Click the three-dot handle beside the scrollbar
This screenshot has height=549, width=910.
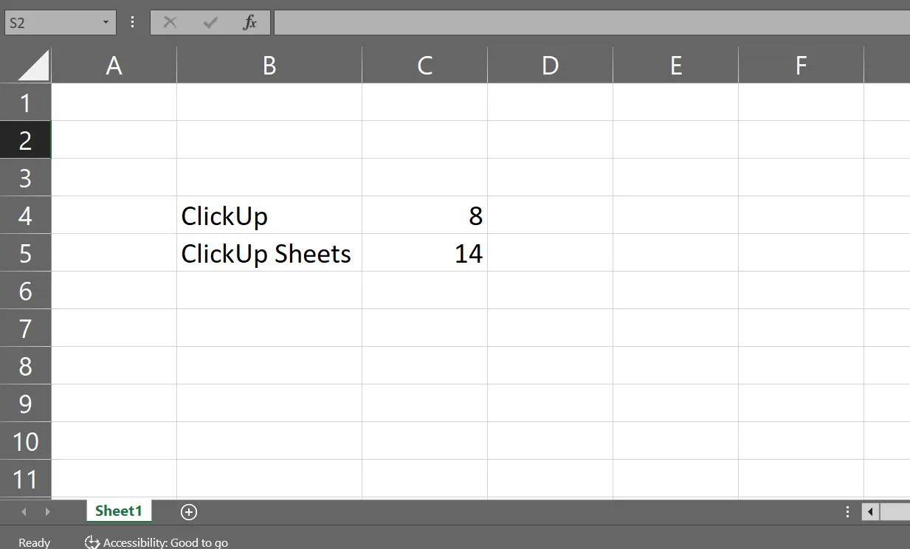(x=848, y=511)
